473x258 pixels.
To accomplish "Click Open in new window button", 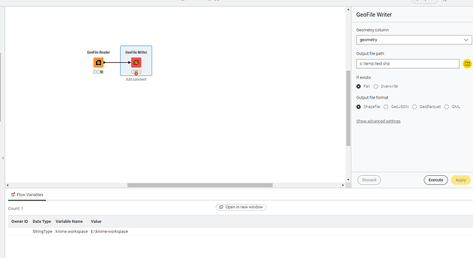I will click(241, 207).
